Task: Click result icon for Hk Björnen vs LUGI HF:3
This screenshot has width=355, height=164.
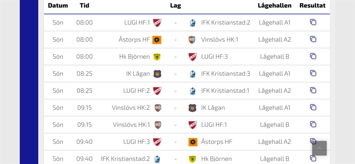Action: coord(313,56)
